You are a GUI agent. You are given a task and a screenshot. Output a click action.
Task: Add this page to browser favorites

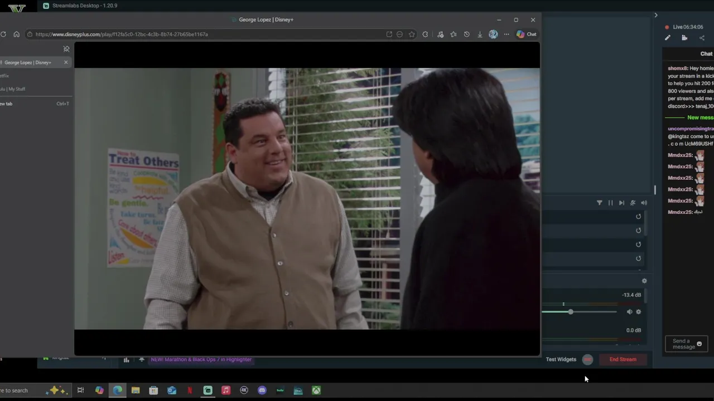tap(412, 34)
